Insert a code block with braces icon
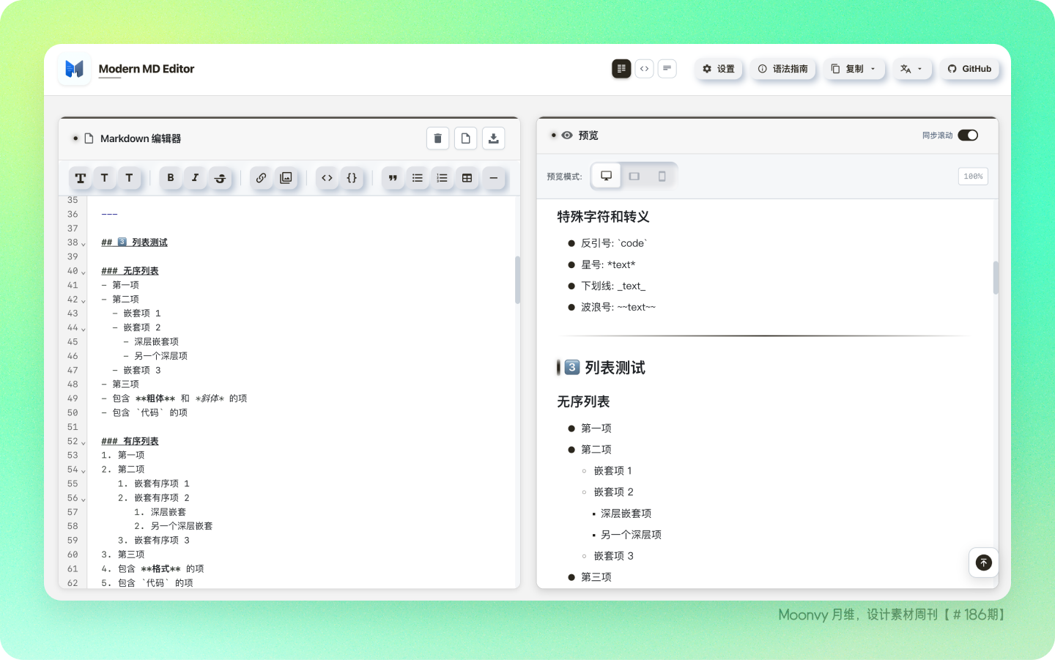Screen dimensions: 1055x660 352,178
